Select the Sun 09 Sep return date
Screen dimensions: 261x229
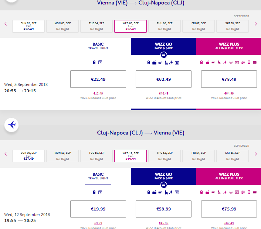coord(28,156)
